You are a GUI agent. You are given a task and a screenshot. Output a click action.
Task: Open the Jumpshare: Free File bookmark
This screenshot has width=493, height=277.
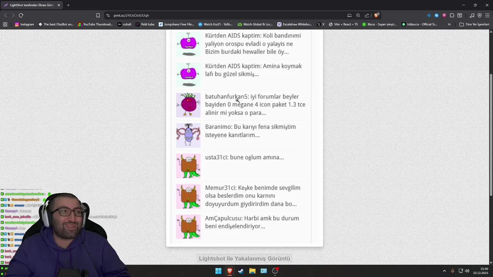[x=176, y=24]
